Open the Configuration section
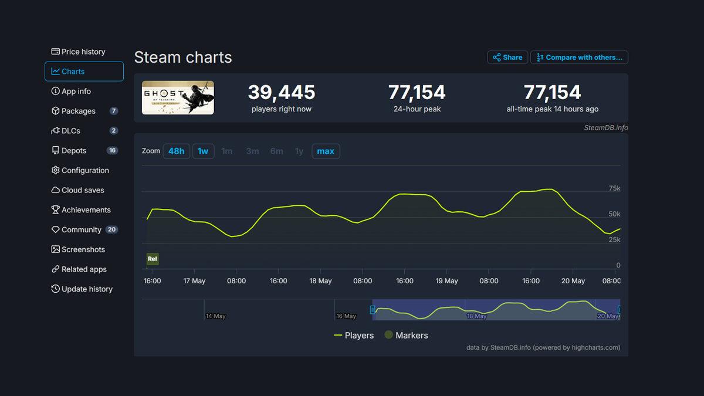The width and height of the screenshot is (704, 396). (x=85, y=170)
